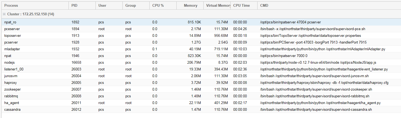The width and height of the screenshot is (401, 118).
Task: Click the CMD column header
Action: pyautogui.click(x=264, y=5)
